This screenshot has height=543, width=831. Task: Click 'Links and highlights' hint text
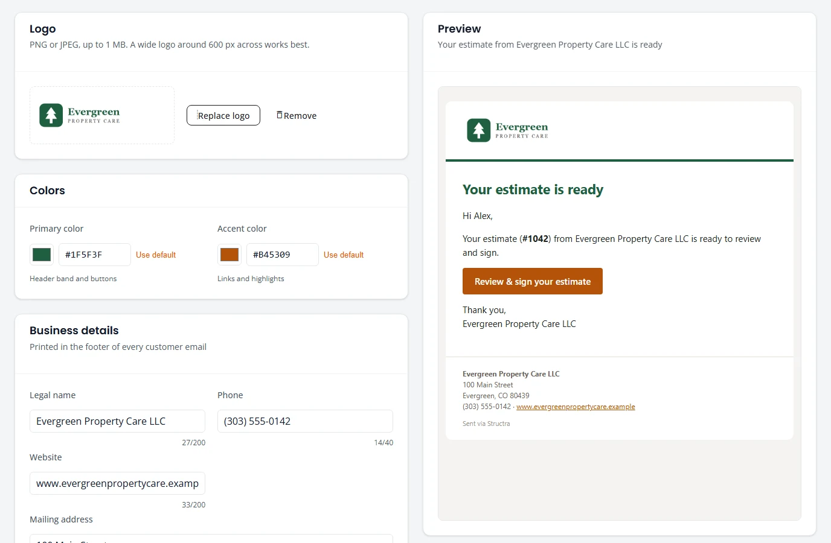point(251,279)
